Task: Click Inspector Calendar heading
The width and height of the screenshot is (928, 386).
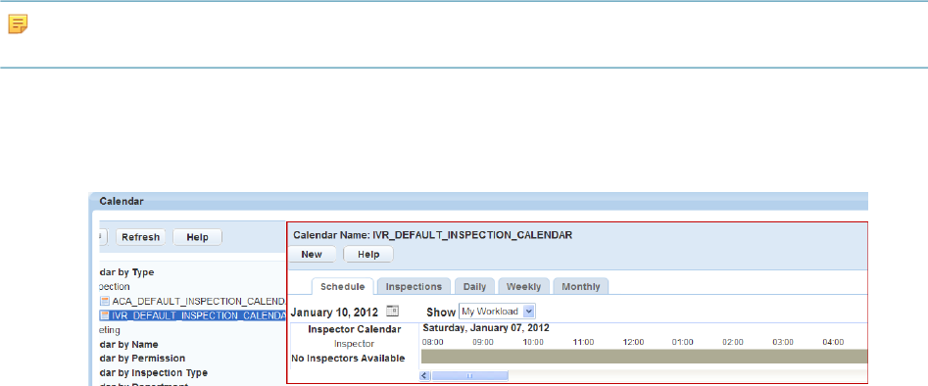Action: tap(354, 329)
